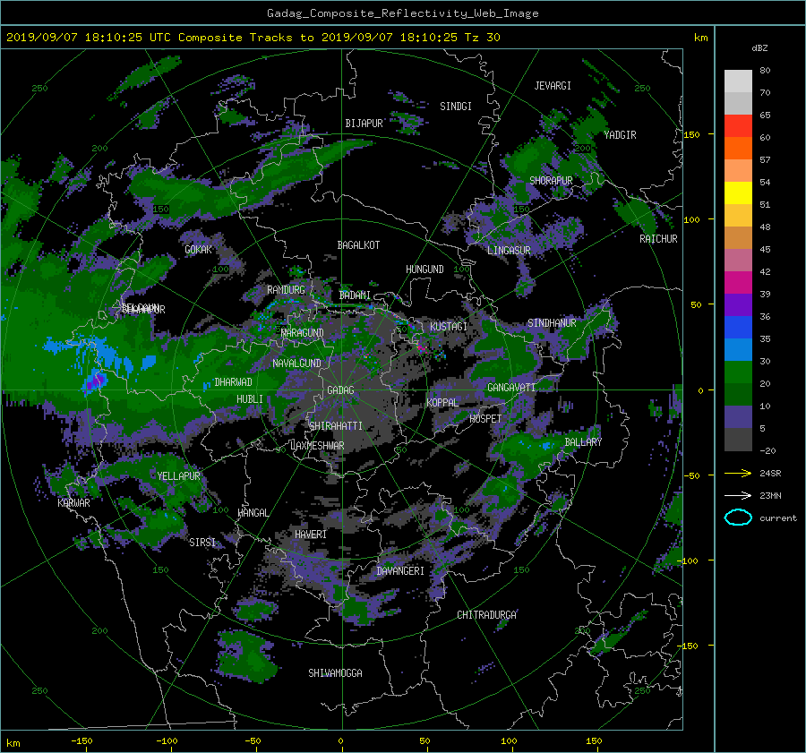Click the light blue 35 dBZ legend swatch

pyautogui.click(x=738, y=349)
